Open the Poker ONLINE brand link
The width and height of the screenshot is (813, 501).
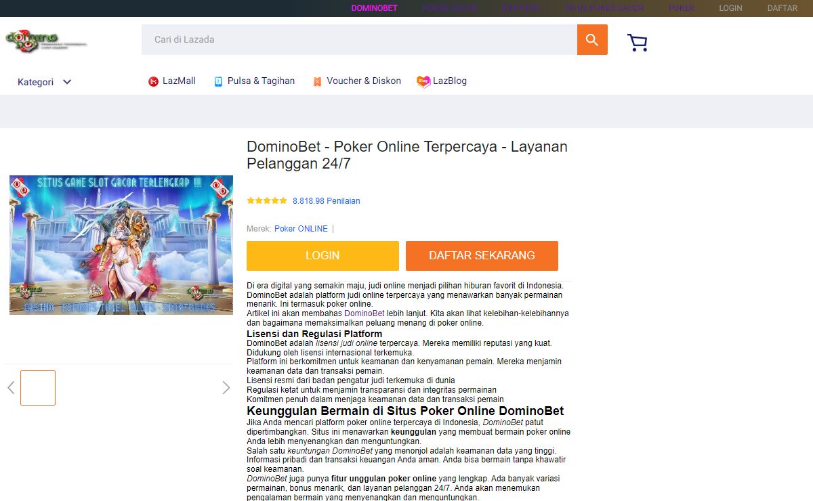coord(301,229)
